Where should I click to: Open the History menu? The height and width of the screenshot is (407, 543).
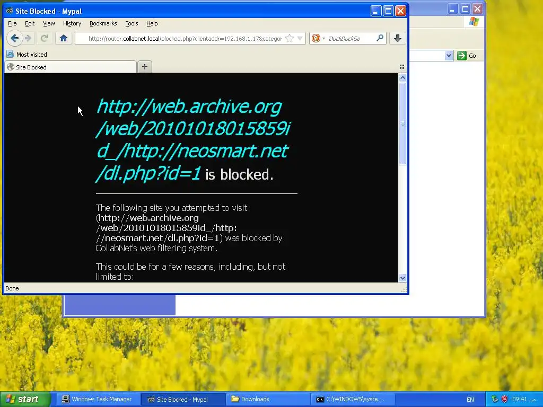coord(72,23)
